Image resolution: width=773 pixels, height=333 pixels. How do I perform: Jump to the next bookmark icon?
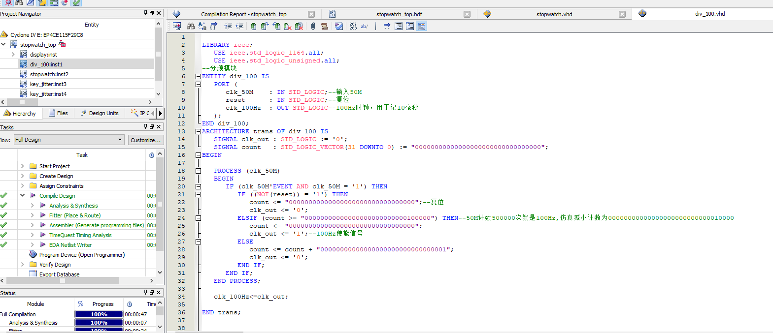[265, 26]
